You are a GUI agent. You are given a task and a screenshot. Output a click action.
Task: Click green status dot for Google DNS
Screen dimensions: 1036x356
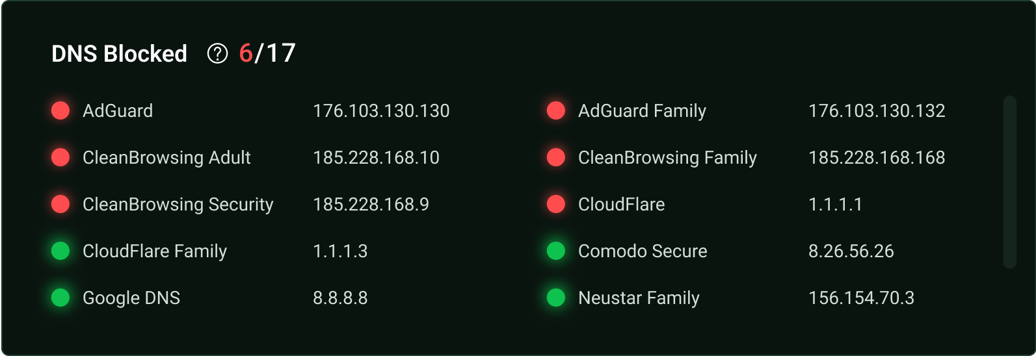(x=60, y=298)
